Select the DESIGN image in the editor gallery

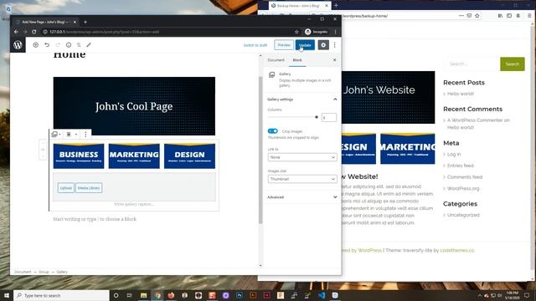coord(190,156)
